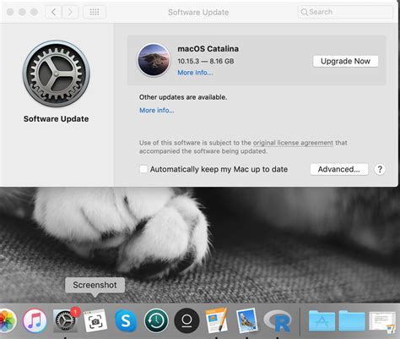Open Applications folder in the Dock
The width and height of the screenshot is (400, 339).
322,320
